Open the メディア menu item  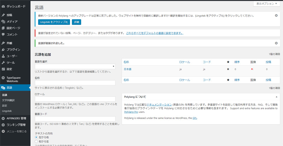12,21
